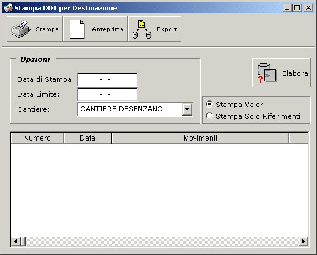Click the Data Limite input field
317x255 pixels.
[x=108, y=94]
